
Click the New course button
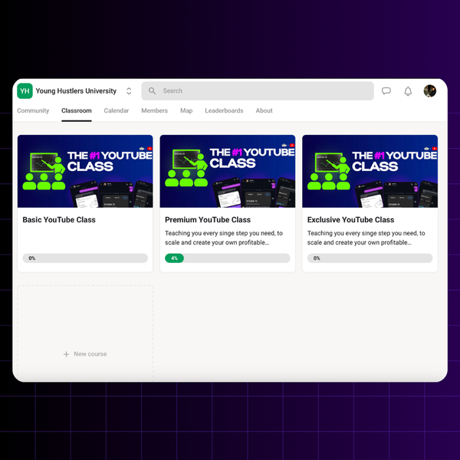(x=85, y=354)
